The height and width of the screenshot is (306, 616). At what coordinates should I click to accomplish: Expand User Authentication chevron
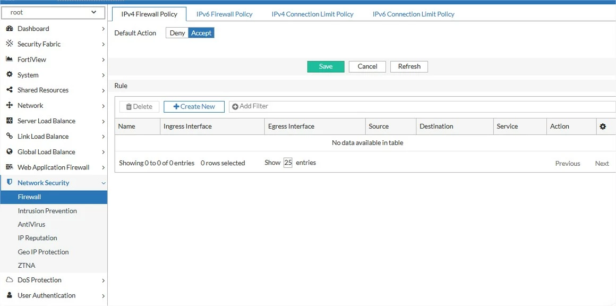(x=103, y=295)
